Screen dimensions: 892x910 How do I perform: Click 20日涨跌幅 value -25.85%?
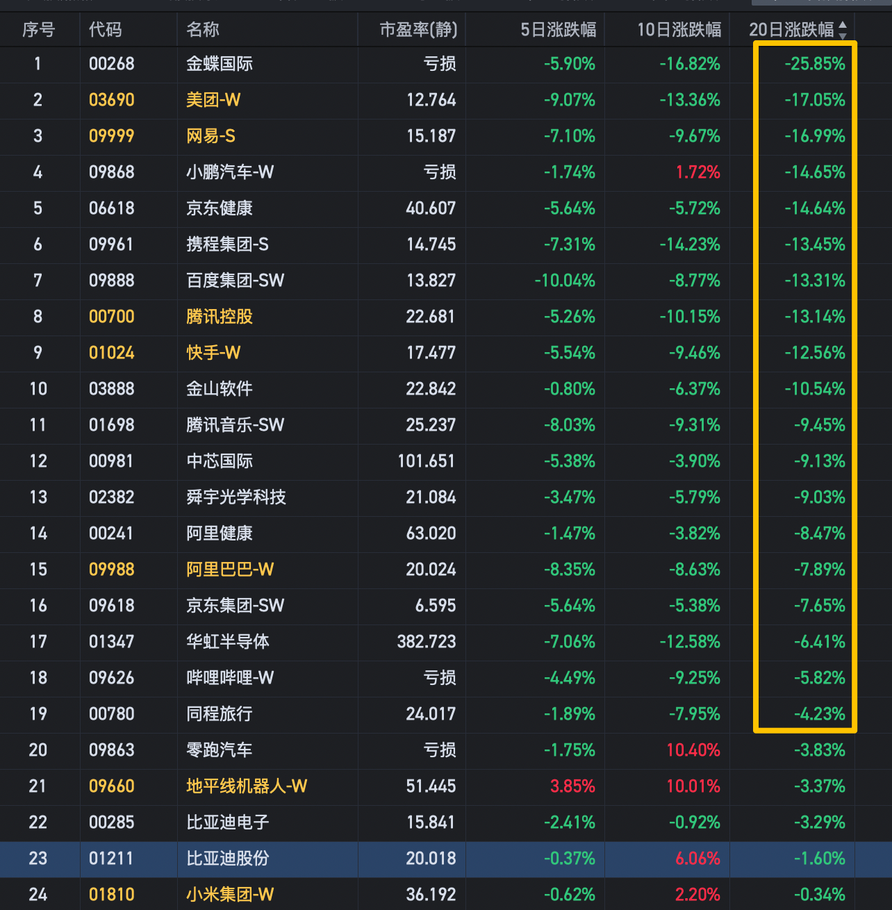click(815, 64)
